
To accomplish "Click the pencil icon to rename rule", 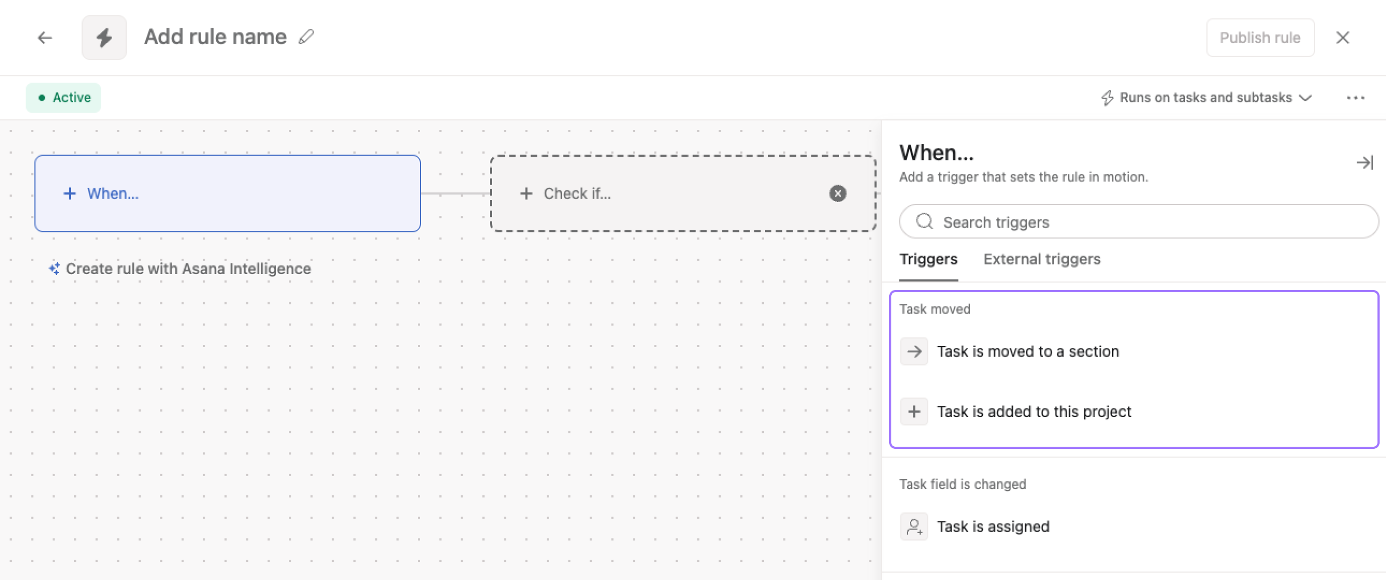I will pyautogui.click(x=306, y=37).
